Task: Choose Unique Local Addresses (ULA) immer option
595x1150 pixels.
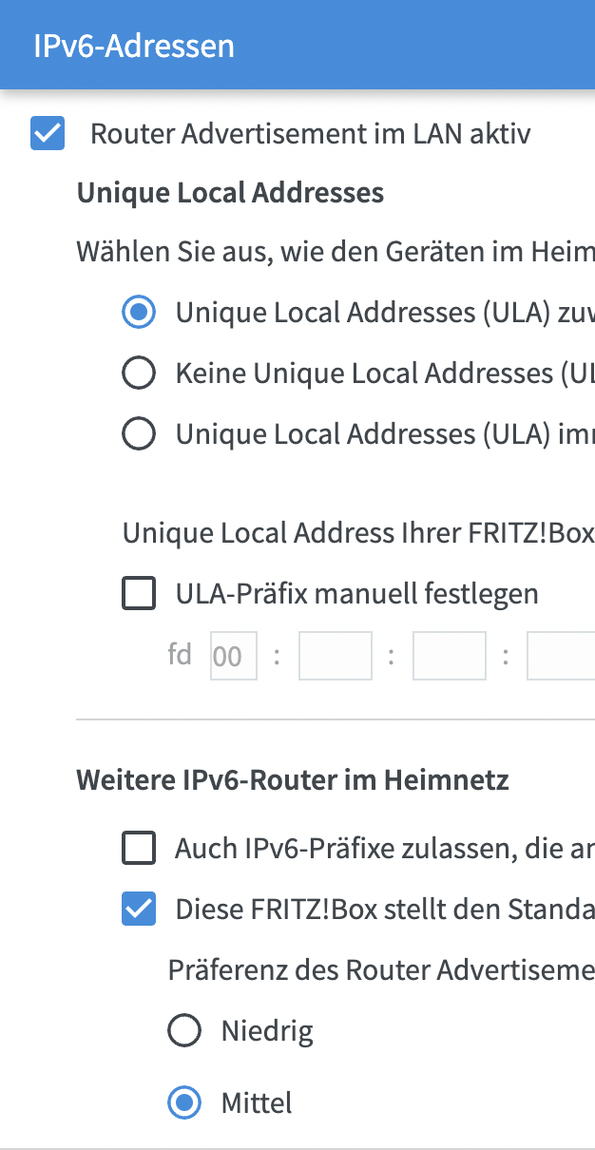Action: pyautogui.click(x=140, y=434)
